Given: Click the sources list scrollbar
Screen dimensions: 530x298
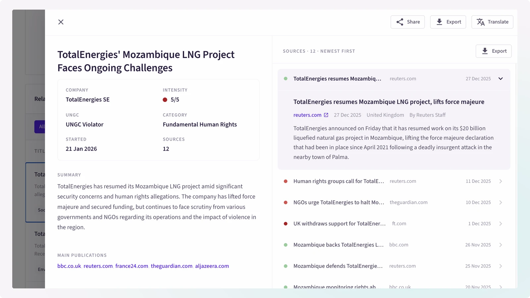Looking at the screenshot, I should pos(515,175).
